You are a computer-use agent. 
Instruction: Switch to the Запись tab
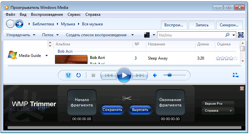click(x=202, y=25)
